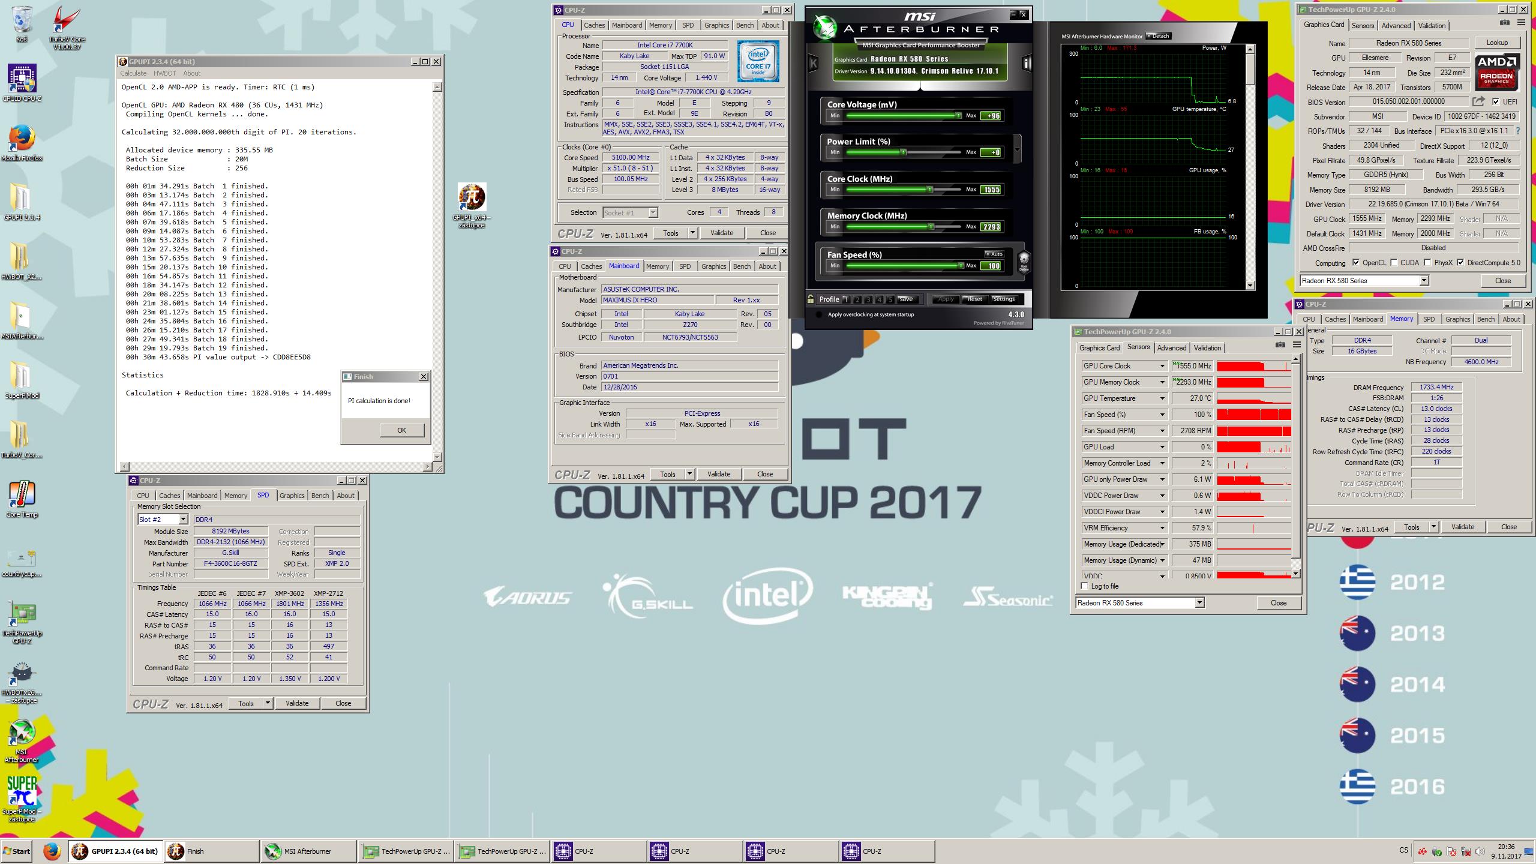The width and height of the screenshot is (1536, 864).
Task: Open the SuperPiMod shortcut icon on the desktop
Action: click(22, 798)
